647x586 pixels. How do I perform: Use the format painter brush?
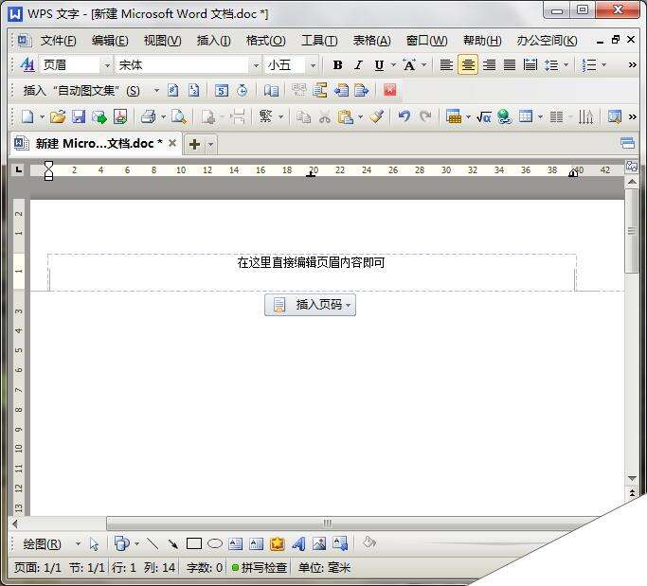pos(376,117)
